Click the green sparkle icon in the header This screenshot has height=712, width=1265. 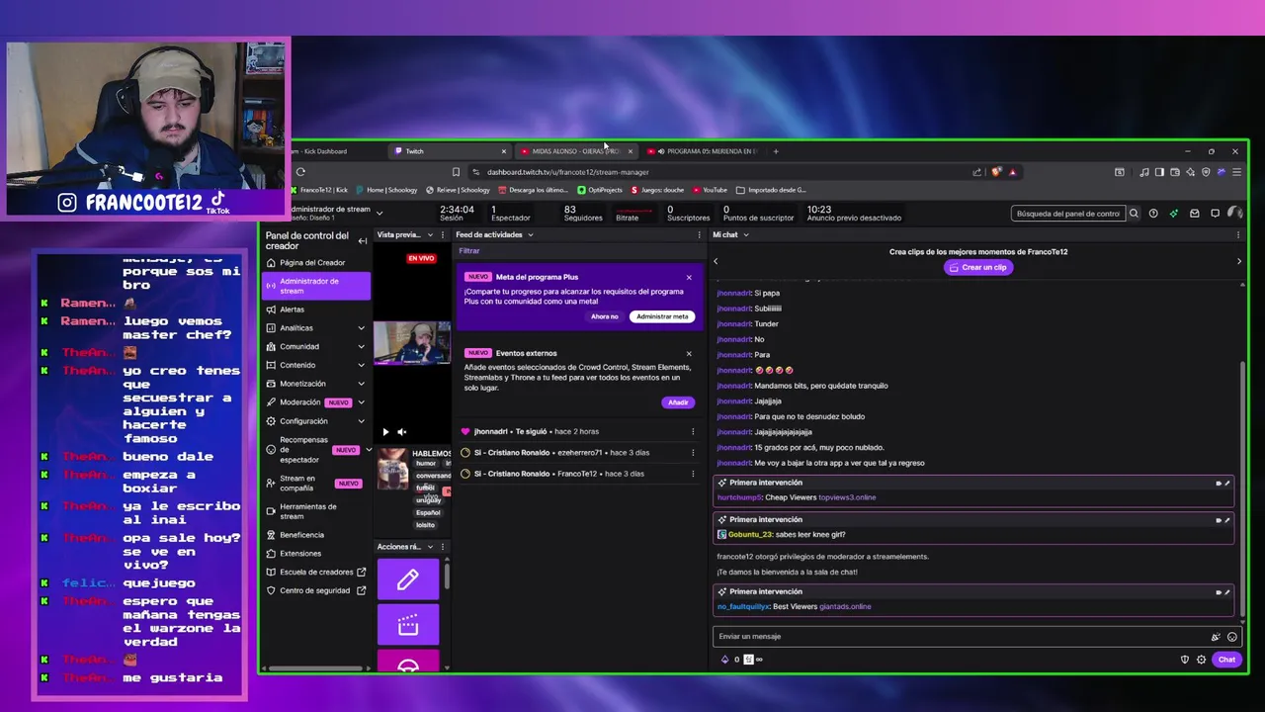pos(1173,214)
